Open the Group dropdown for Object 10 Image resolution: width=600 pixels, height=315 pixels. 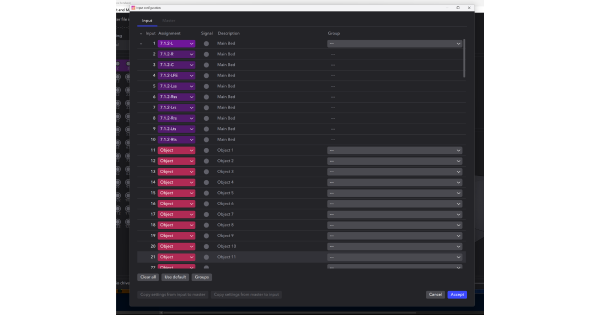coord(394,246)
